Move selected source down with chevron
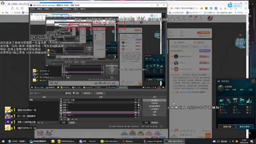 click(x=76, y=119)
